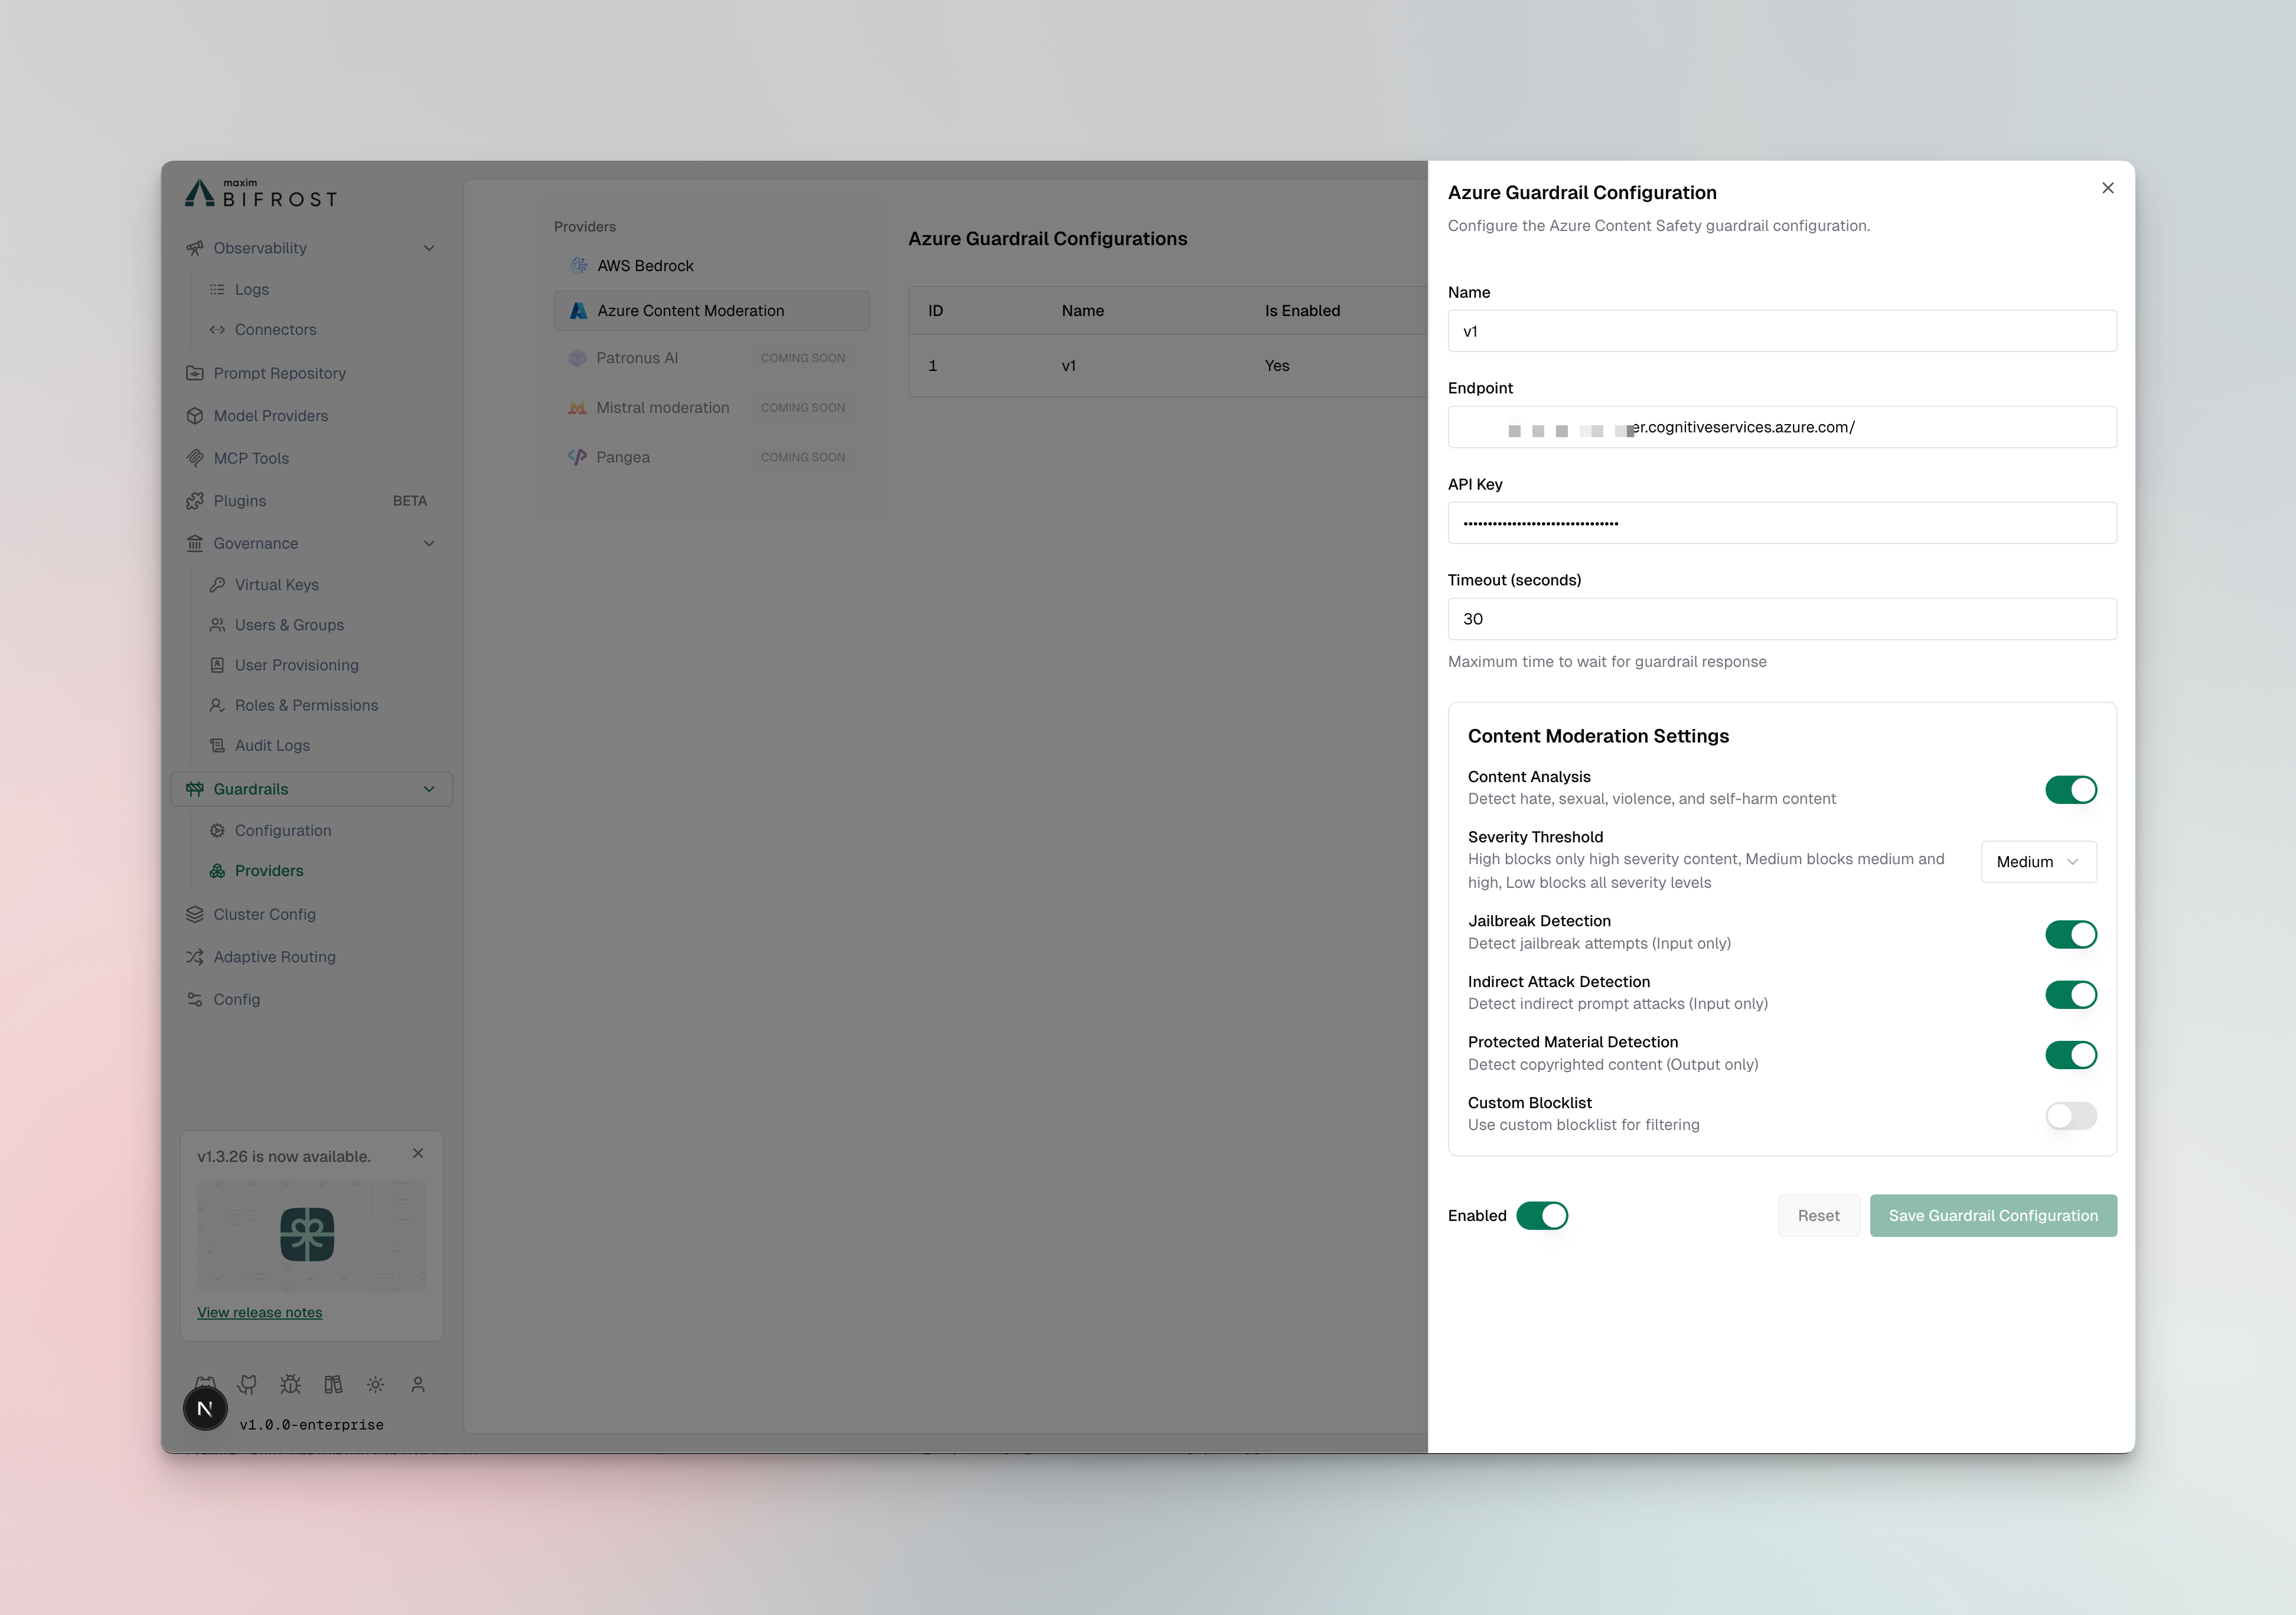Toggle Jailbreak Detection switch

click(2070, 934)
